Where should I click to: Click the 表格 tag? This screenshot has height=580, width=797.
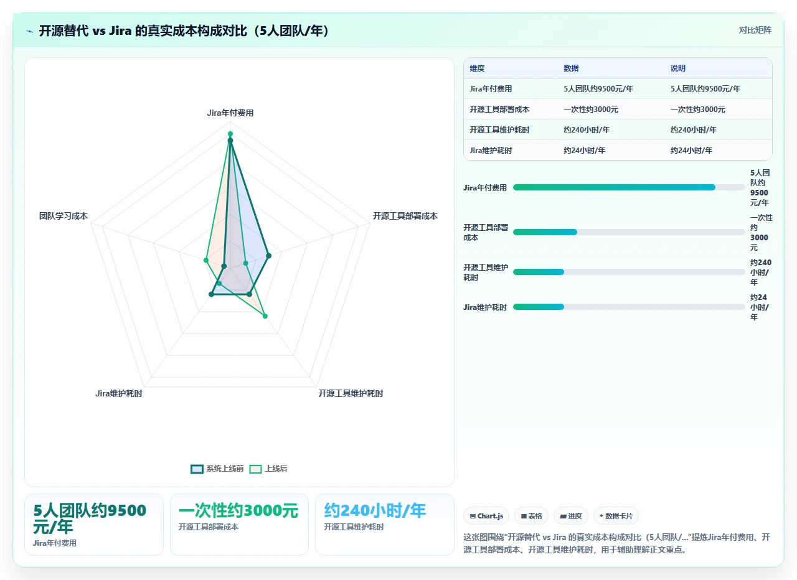coord(531,516)
